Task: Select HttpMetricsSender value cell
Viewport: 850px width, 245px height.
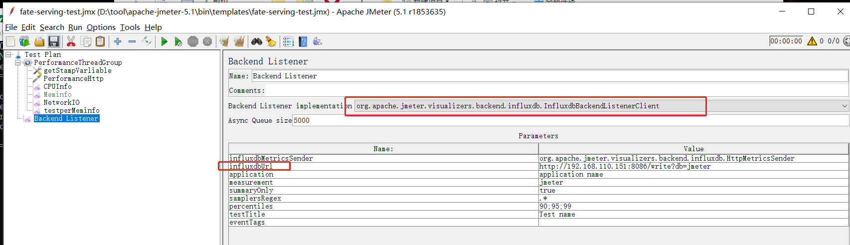Action: click(693, 158)
